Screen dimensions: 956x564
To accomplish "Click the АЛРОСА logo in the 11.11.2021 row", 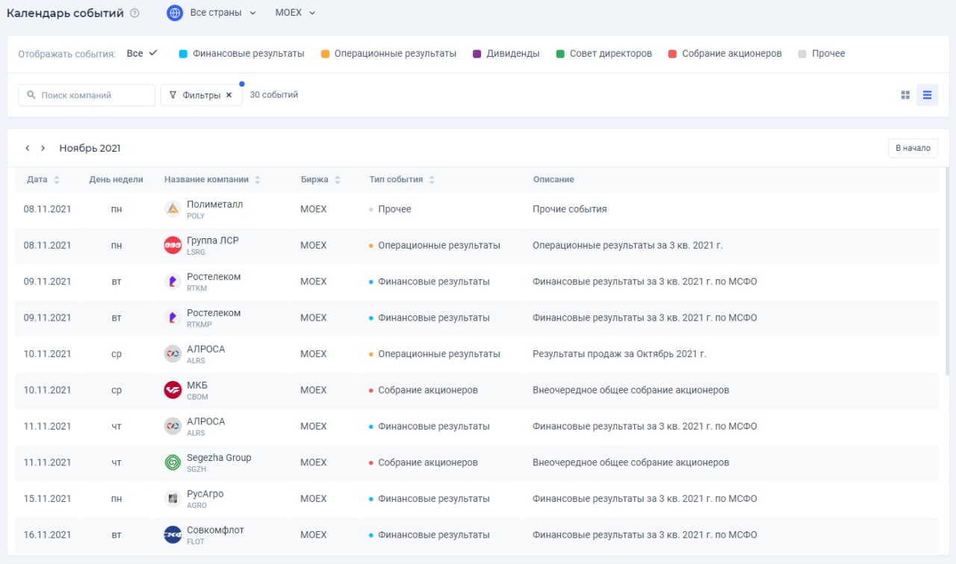I will [x=173, y=427].
